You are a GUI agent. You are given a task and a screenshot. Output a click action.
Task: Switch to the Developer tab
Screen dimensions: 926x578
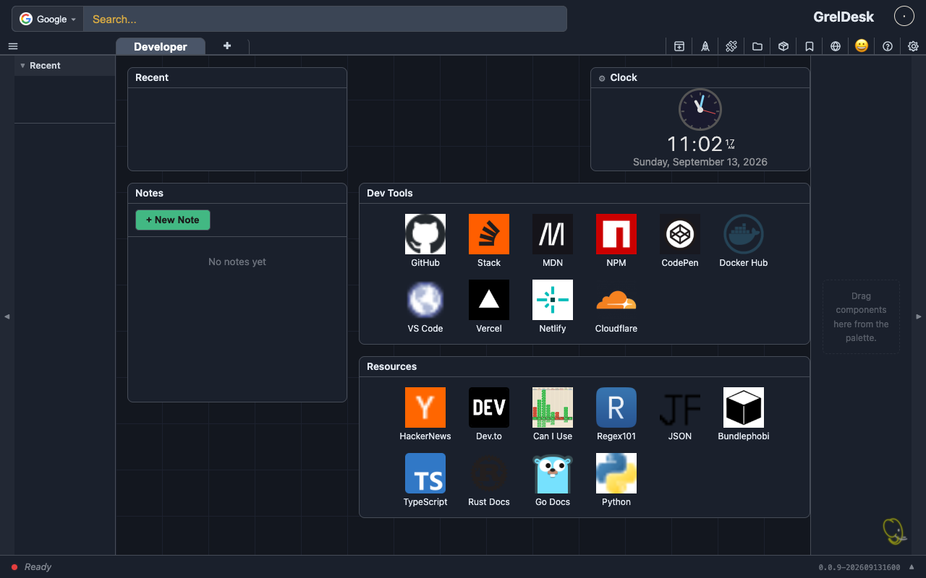click(161, 46)
